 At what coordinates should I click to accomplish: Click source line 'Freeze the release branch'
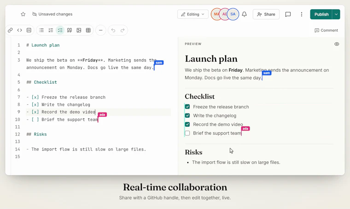[66, 97]
